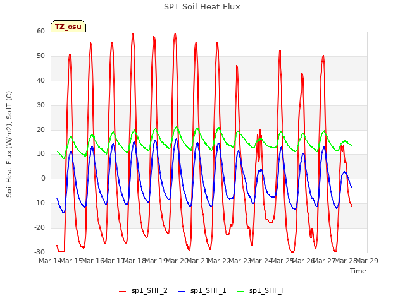
Task: Click the Mar 17 x-axis date label
Action: tap(113, 261)
